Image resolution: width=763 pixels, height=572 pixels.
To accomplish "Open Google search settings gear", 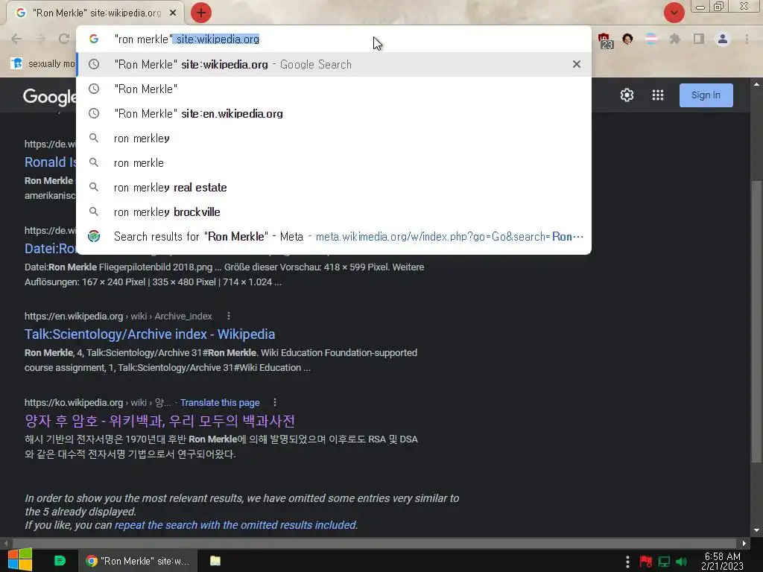I will pyautogui.click(x=627, y=95).
